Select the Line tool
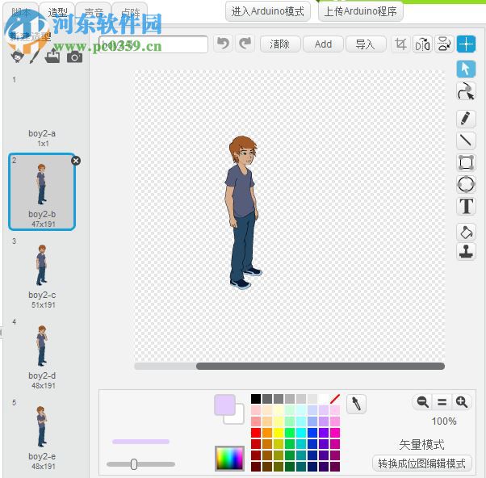The height and width of the screenshot is (478, 486). point(466,140)
